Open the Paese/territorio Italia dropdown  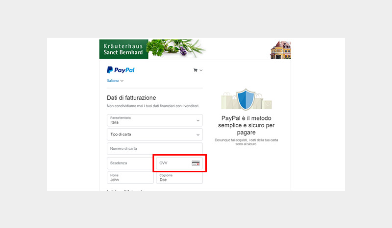[x=155, y=120]
